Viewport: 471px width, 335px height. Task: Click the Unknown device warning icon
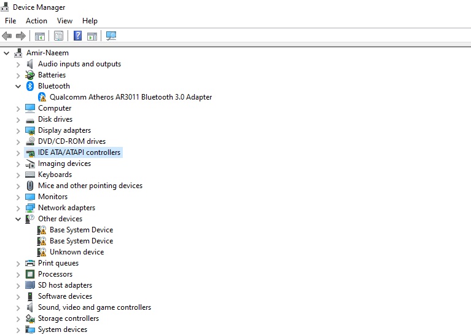42,252
